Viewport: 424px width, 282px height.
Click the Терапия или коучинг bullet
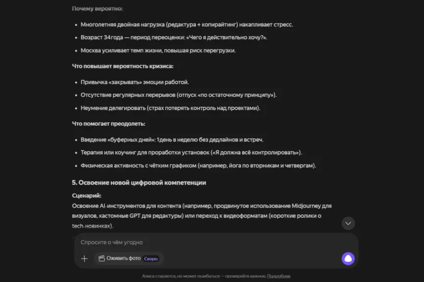pyautogui.click(x=191, y=153)
